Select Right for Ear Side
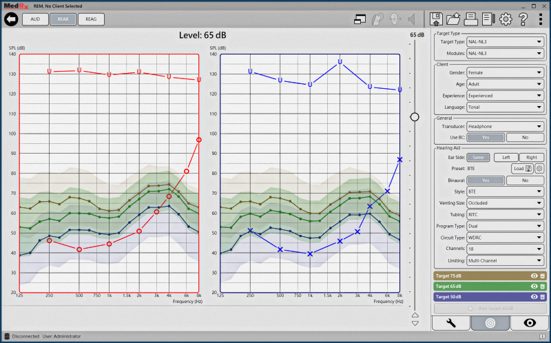551x343 pixels. pyautogui.click(x=531, y=157)
